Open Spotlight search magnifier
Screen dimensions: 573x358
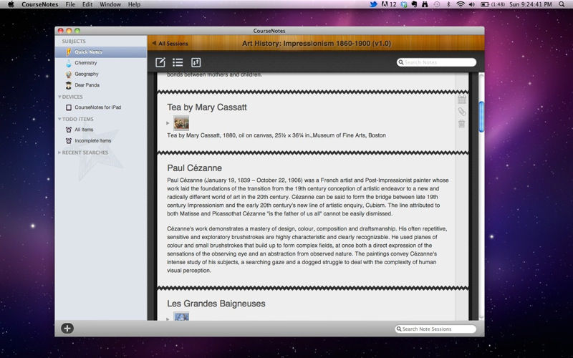(562, 4)
